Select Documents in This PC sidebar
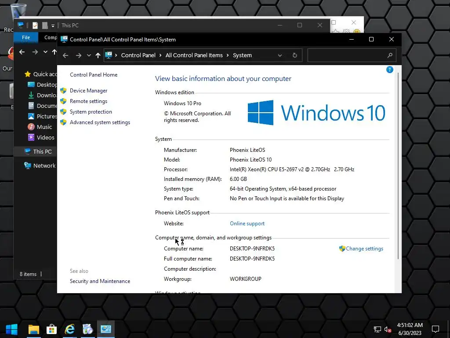The height and width of the screenshot is (338, 450). click(x=42, y=106)
